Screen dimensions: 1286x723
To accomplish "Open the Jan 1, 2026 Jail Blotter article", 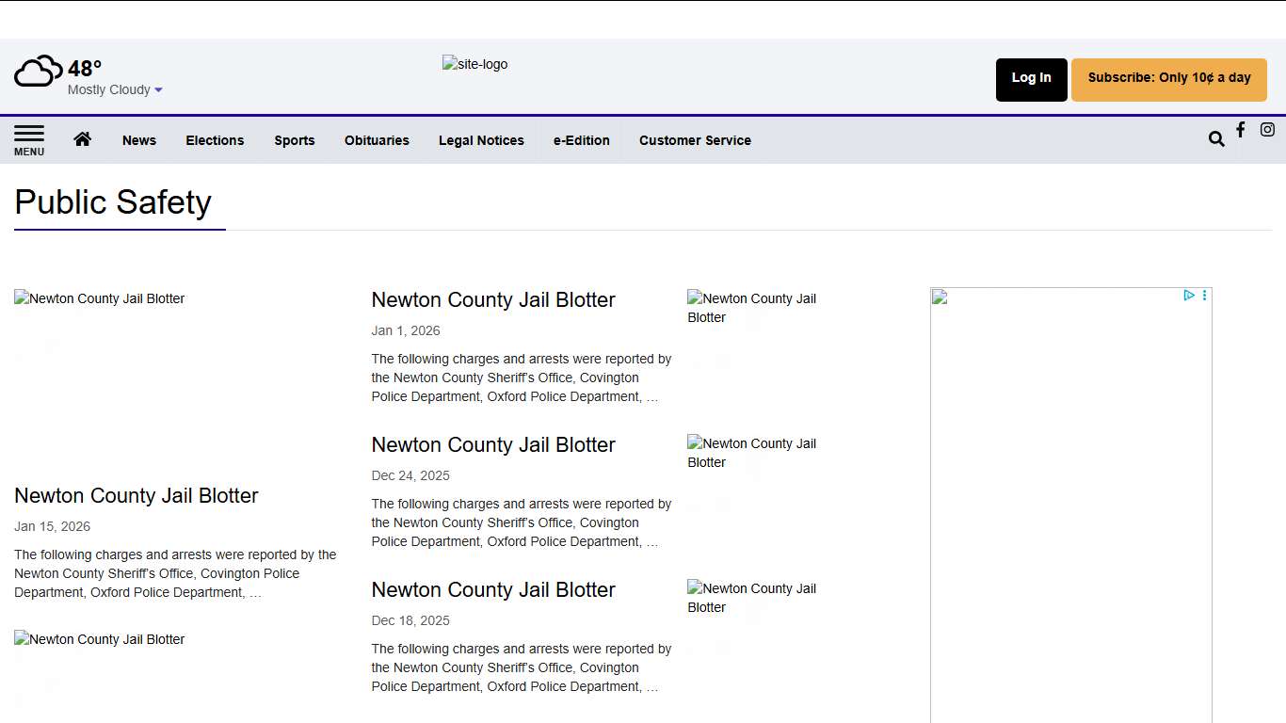I will pyautogui.click(x=493, y=299).
